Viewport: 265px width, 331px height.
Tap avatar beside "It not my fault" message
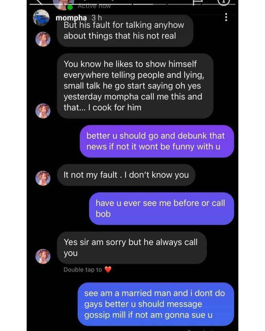[43, 178]
